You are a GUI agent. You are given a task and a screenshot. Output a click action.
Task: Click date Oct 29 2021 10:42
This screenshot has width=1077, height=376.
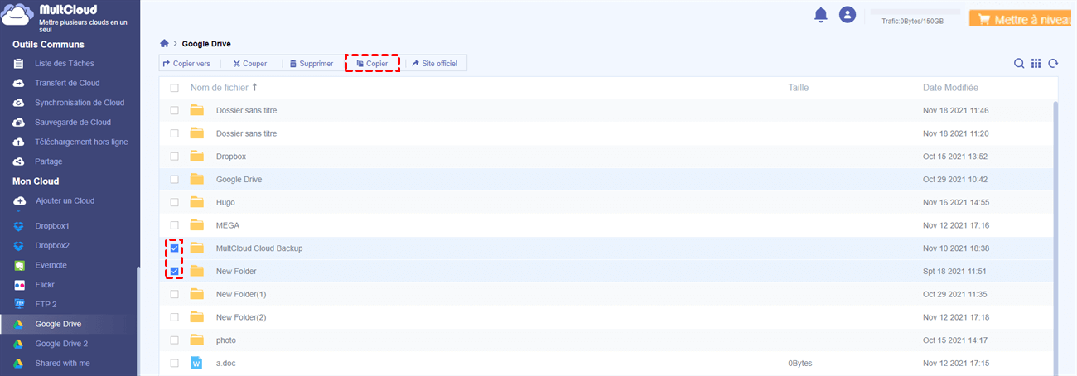pos(955,179)
